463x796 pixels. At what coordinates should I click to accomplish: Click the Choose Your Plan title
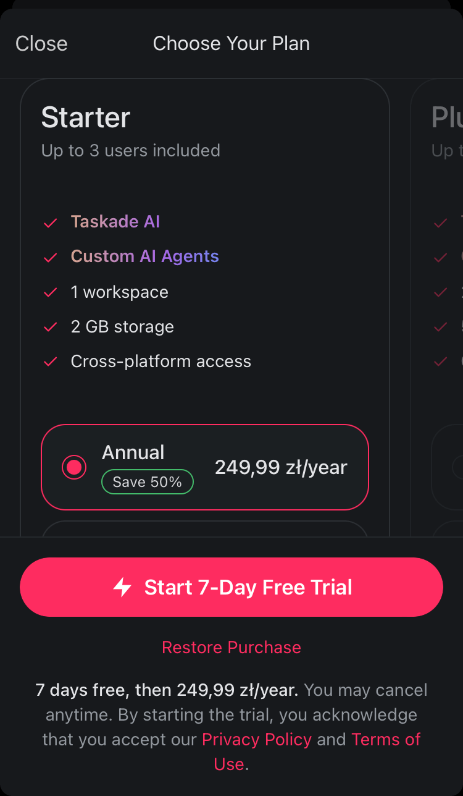[x=231, y=44]
